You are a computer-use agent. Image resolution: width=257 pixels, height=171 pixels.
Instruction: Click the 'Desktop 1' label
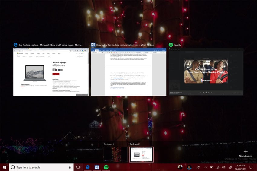point(109,144)
